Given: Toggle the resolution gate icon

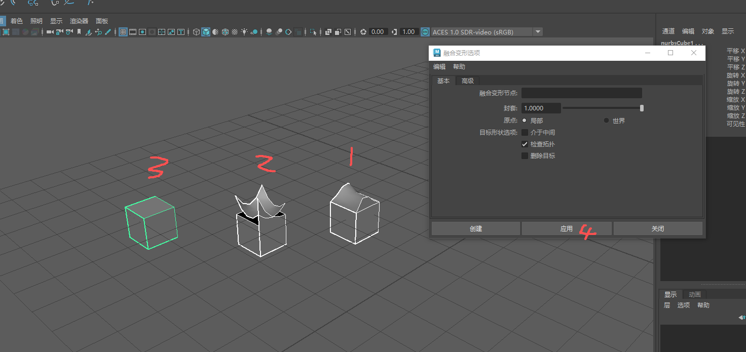Looking at the screenshot, I should (x=142, y=32).
